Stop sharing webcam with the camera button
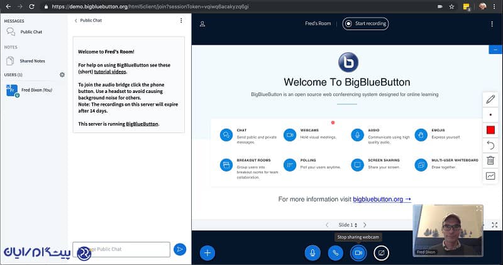 click(x=358, y=253)
